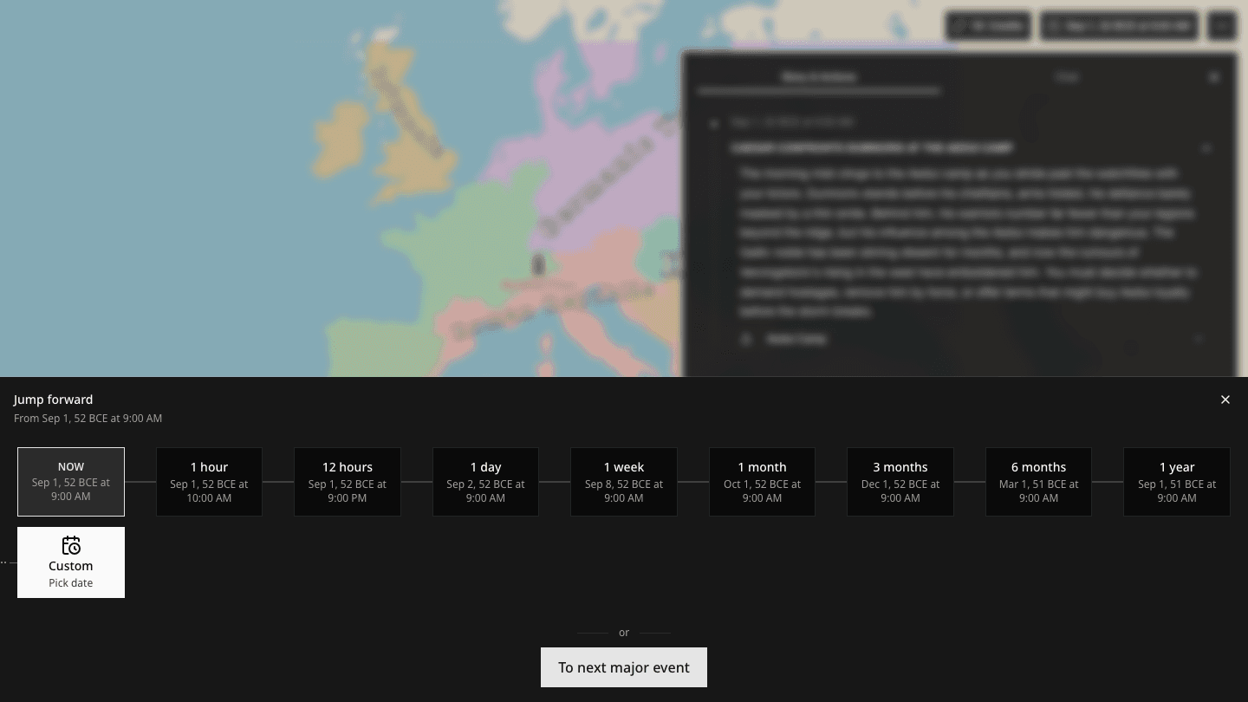Open the blurred date button in top bar

[1120, 26]
